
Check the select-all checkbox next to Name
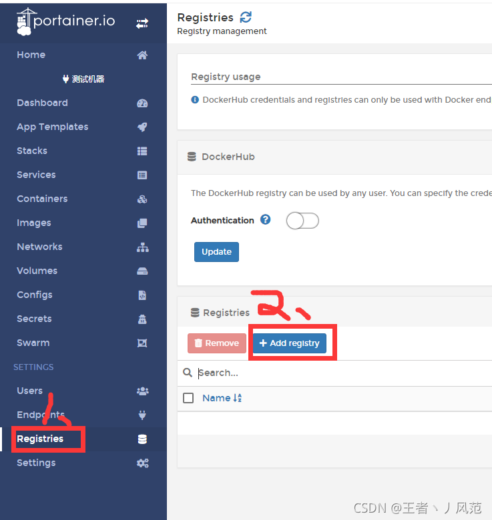click(188, 398)
